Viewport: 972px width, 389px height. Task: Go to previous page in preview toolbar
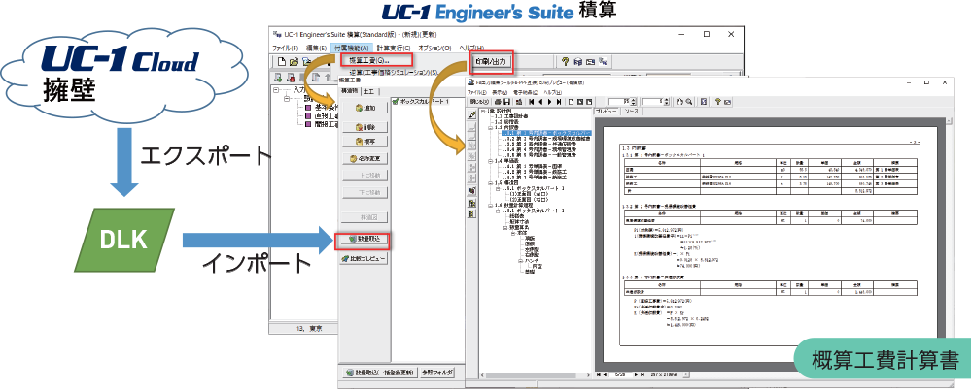[540, 102]
